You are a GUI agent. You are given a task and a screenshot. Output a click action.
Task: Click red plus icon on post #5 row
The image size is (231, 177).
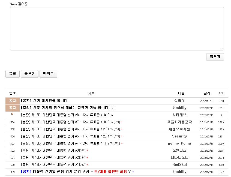coord(122,136)
